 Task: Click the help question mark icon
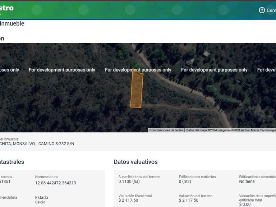262,10
